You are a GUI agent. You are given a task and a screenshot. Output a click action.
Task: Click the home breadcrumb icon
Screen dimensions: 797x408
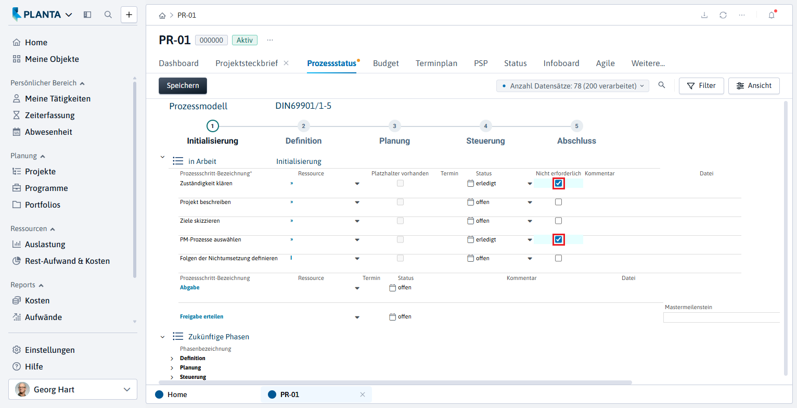[162, 15]
